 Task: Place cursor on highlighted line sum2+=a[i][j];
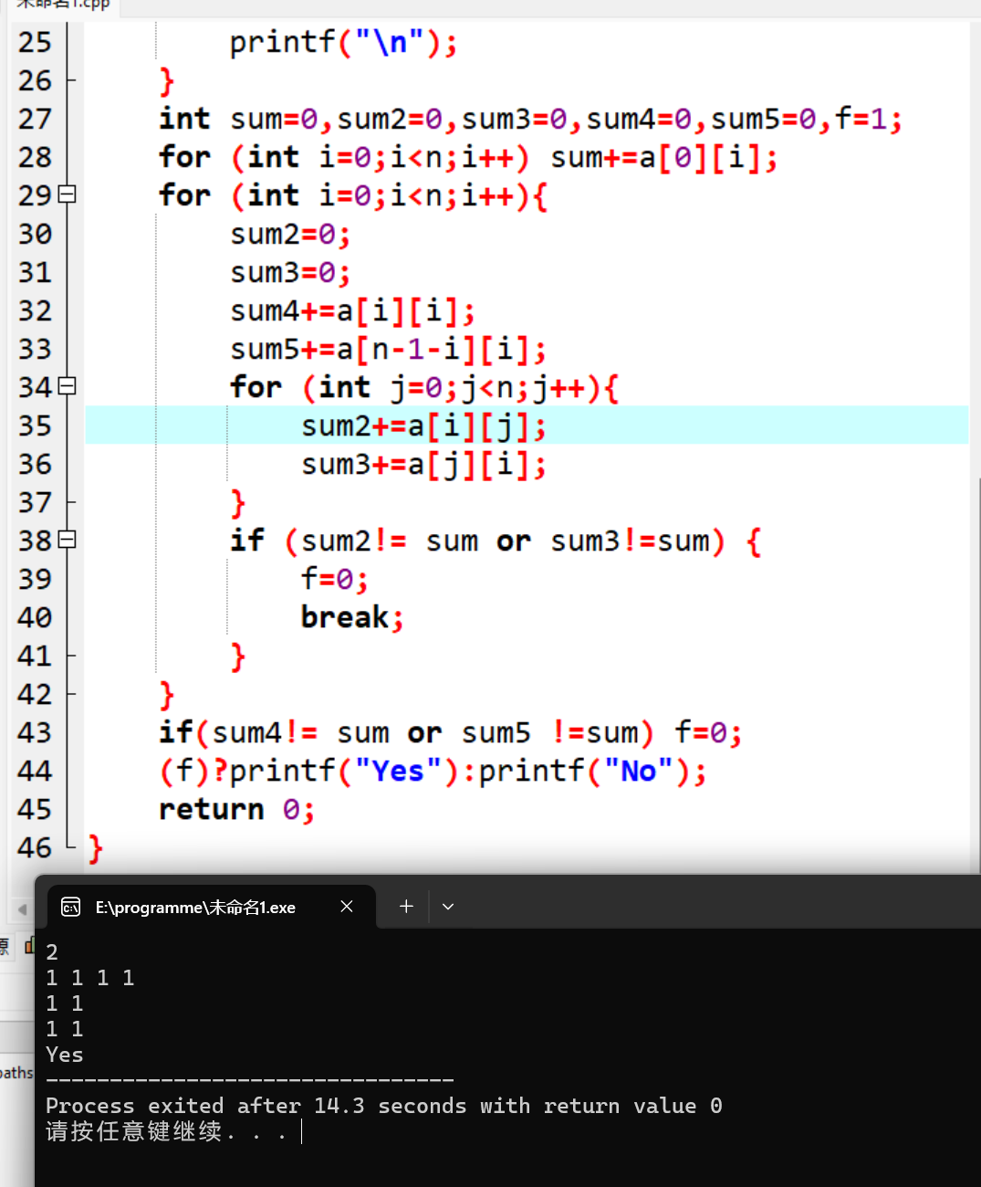pyautogui.click(x=424, y=426)
